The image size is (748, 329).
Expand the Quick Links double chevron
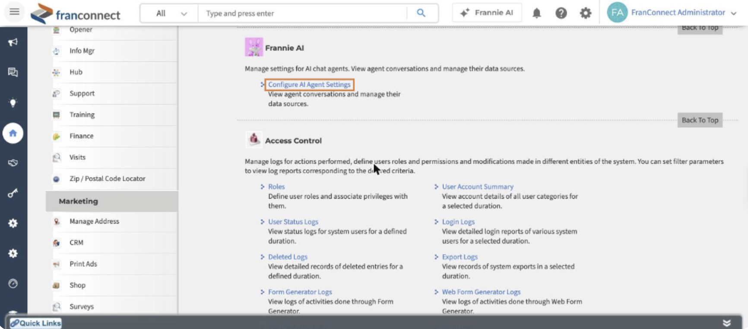(x=727, y=323)
